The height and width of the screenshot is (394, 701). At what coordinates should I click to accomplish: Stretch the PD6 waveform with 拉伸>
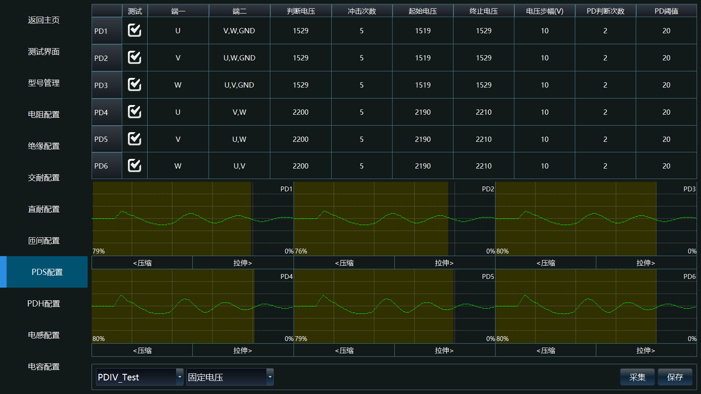[646, 350]
